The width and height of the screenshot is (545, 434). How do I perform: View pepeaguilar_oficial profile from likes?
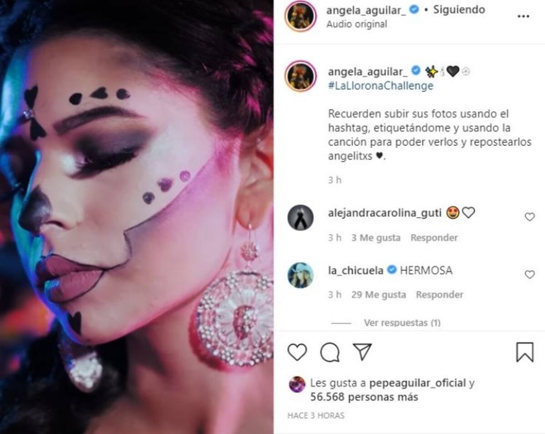tap(418, 383)
